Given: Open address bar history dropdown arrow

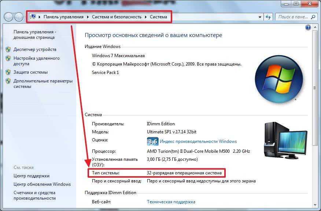Looking at the screenshot, I should tap(260, 17).
